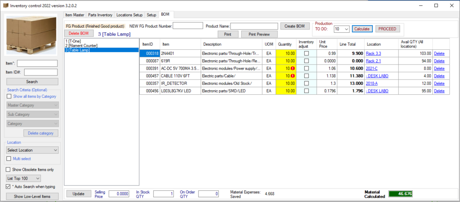Click the green Material Calculated value box
Image resolution: width=460 pixels, height=202 pixels.
[400, 194]
